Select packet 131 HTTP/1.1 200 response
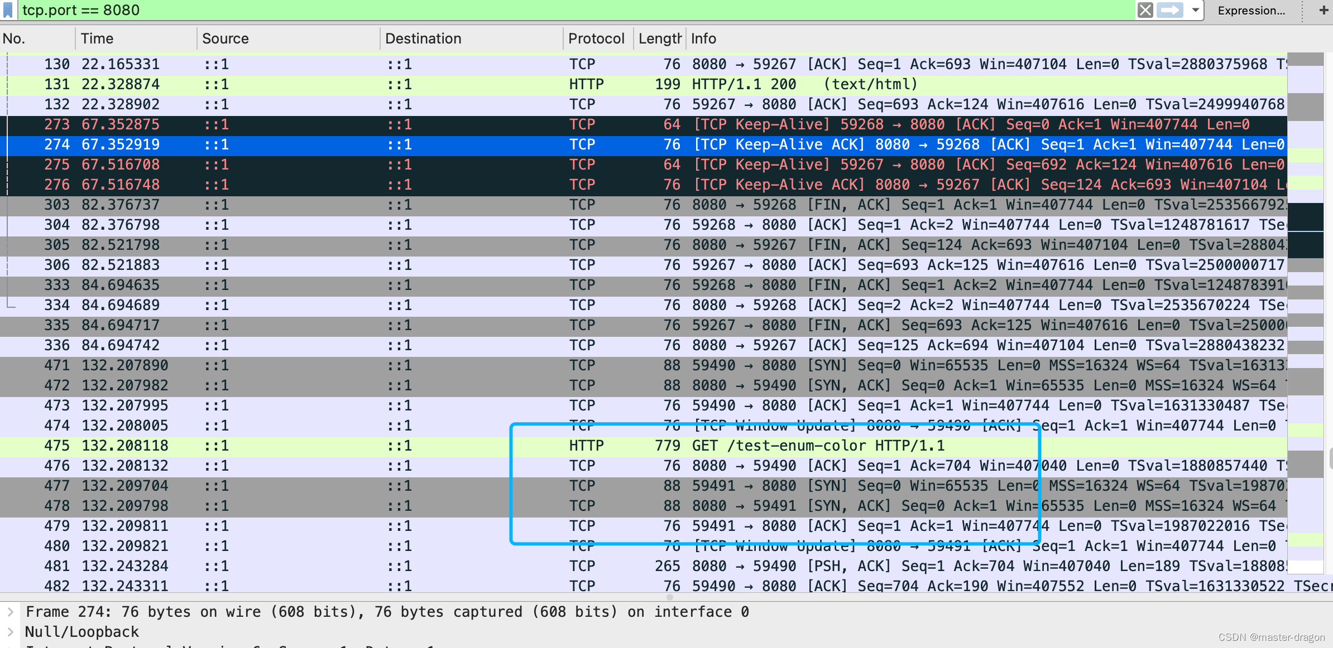Screen dimensions: 1333x648 [x=643, y=84]
